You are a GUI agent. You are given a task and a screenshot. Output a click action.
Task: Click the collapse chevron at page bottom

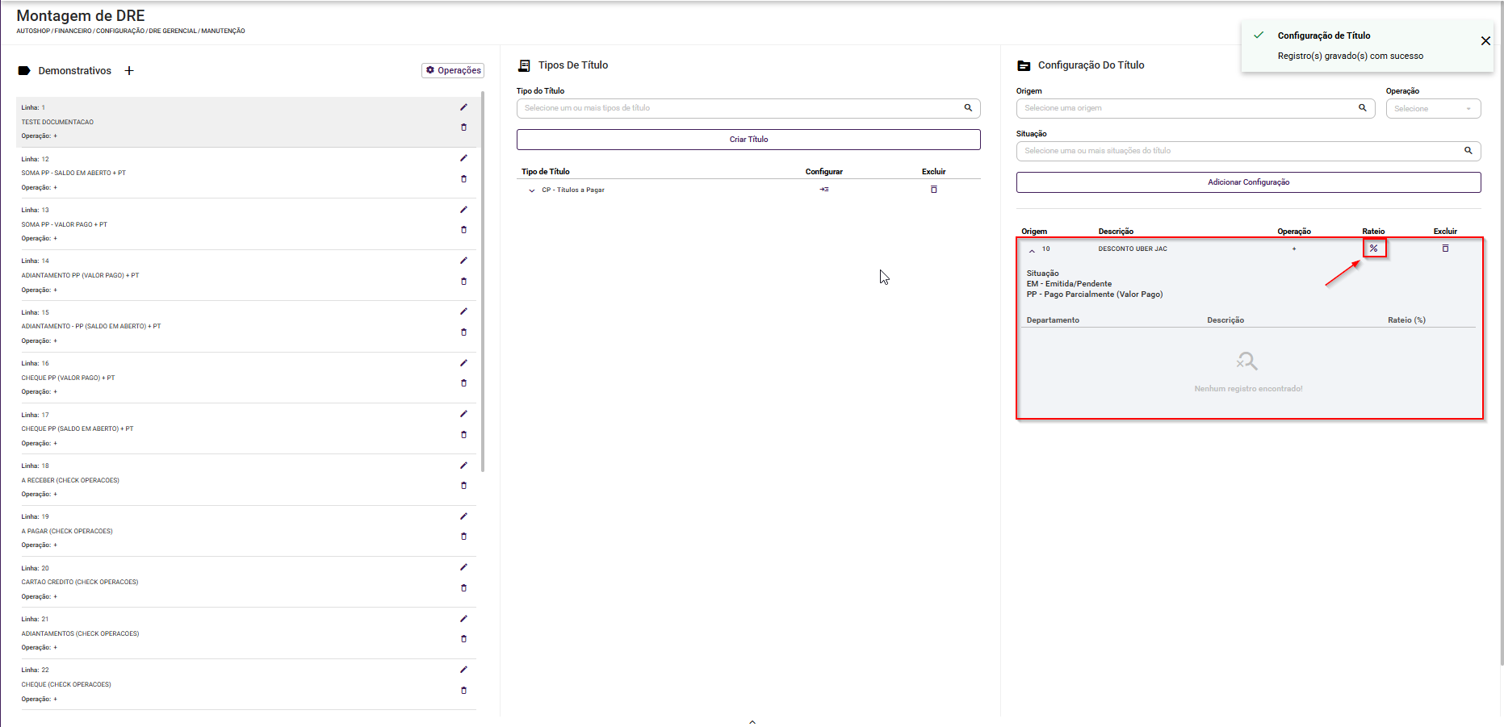pos(752,722)
